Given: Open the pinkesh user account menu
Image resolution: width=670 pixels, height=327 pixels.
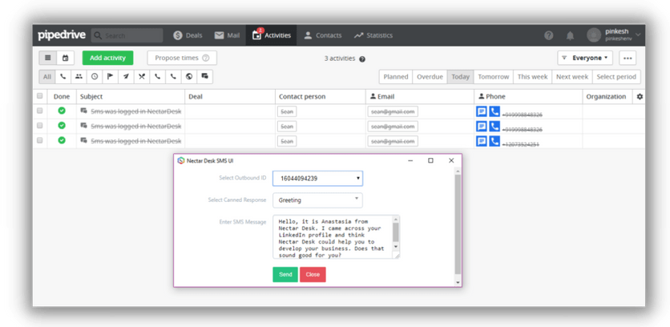Looking at the screenshot, I should tap(615, 35).
